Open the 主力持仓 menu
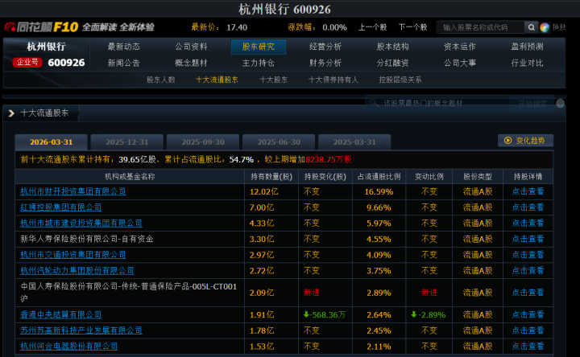 259,64
